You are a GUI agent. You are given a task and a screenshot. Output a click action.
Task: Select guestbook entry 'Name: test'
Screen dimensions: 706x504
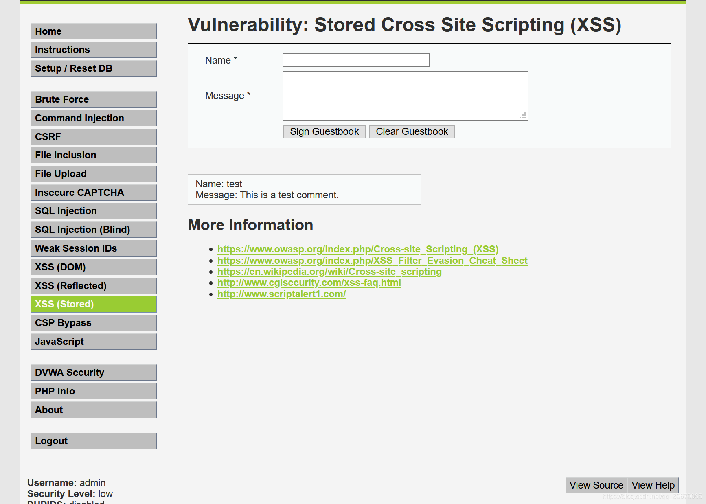coord(219,184)
